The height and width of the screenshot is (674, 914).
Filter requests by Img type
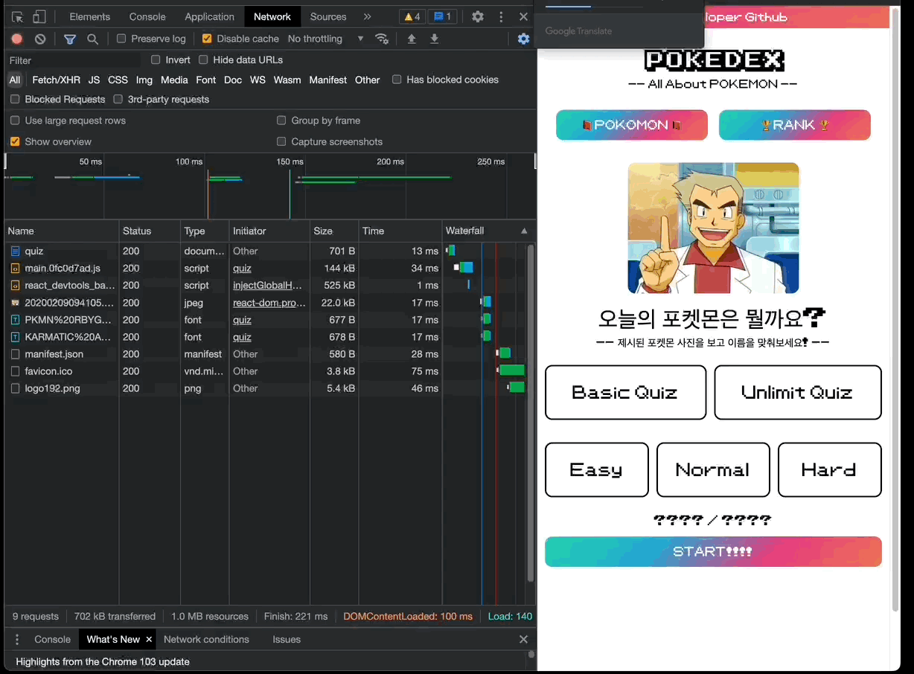point(144,80)
